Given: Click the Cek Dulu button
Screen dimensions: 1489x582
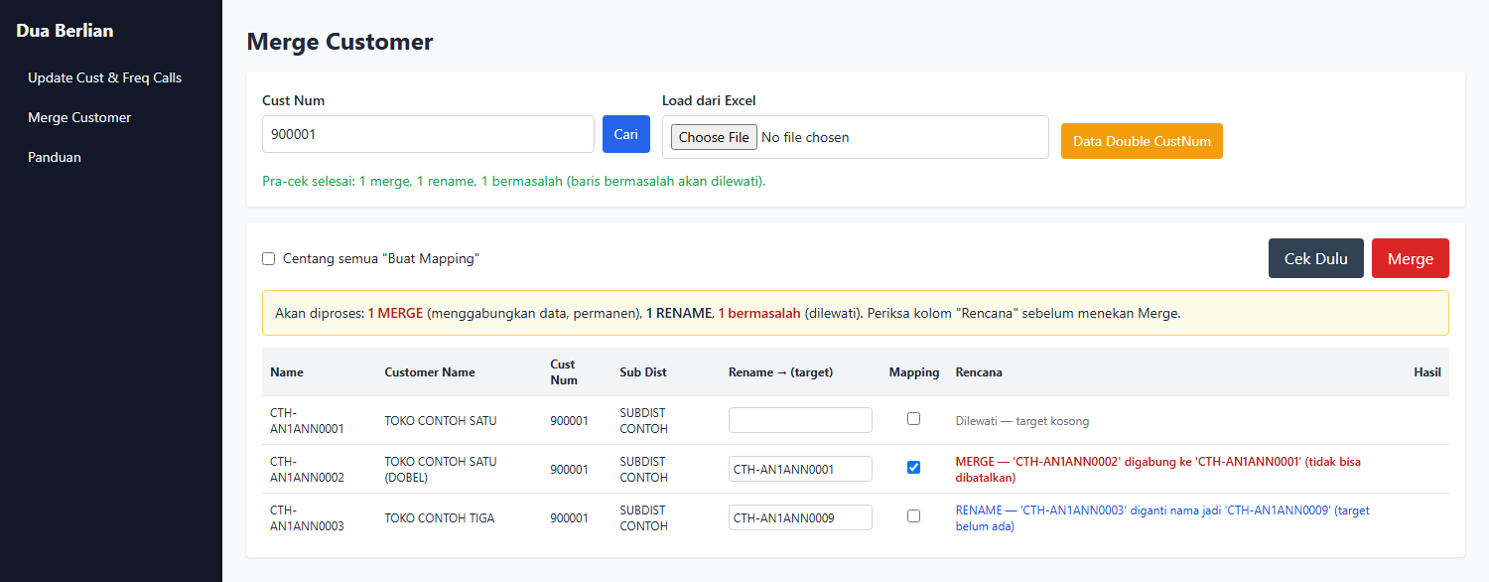Looking at the screenshot, I should coord(1316,258).
